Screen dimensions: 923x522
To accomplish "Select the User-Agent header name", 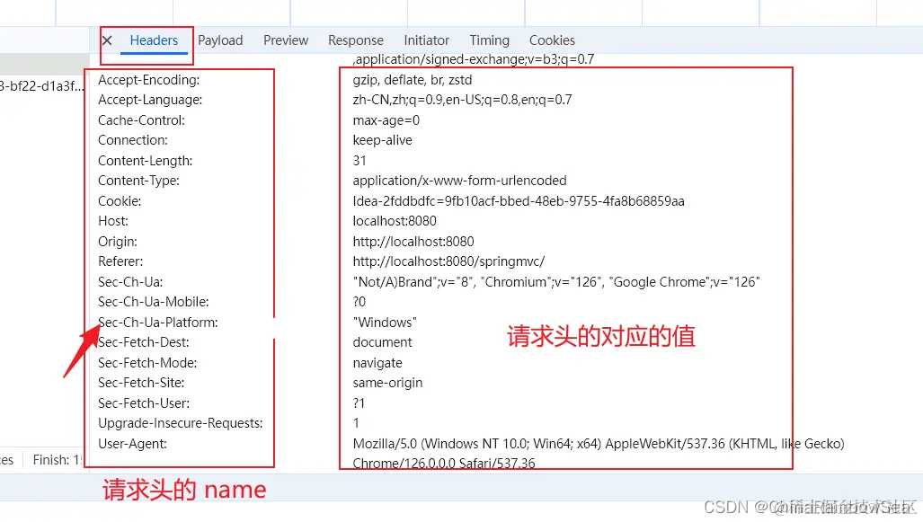I will pyautogui.click(x=132, y=444).
